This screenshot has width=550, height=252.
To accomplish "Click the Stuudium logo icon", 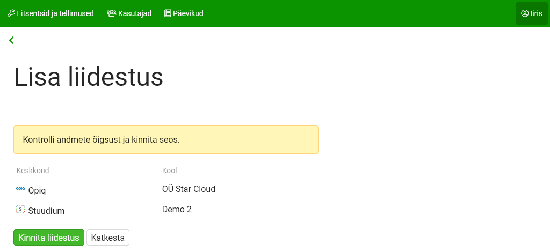I will (20, 210).
